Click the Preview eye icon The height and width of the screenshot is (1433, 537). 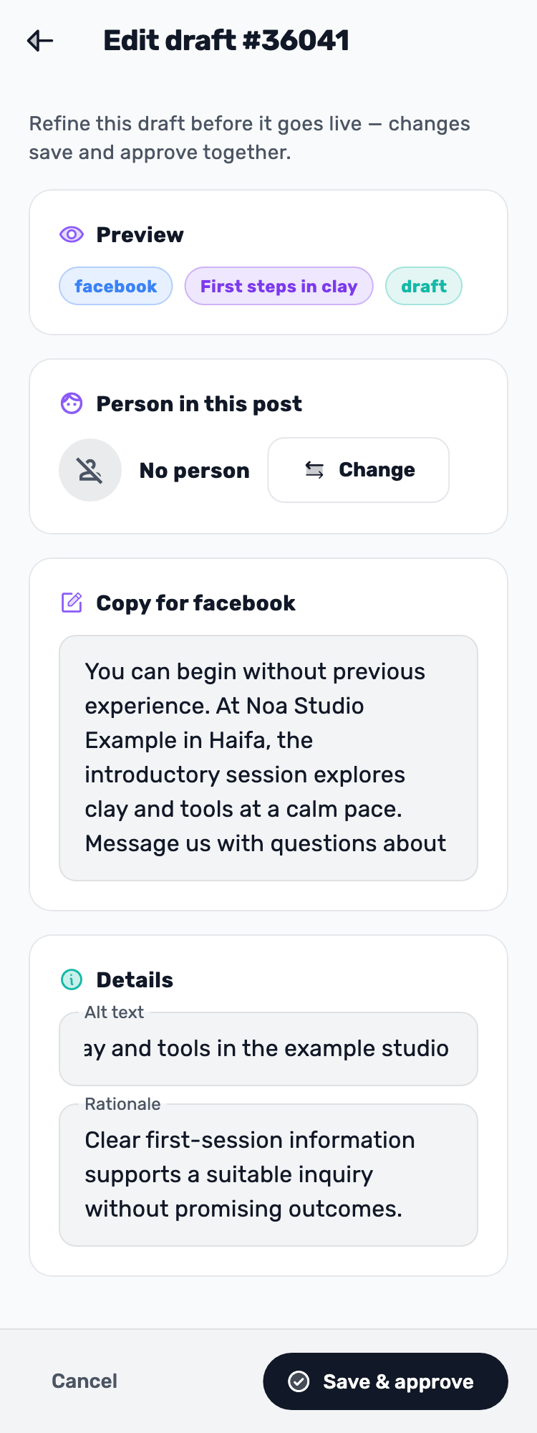(72, 234)
